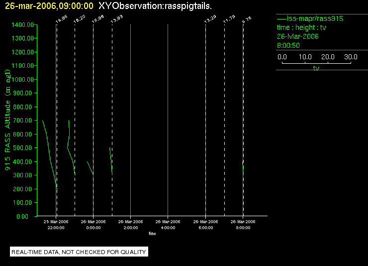Select the 900.00 altitude axis label

point(22,93)
